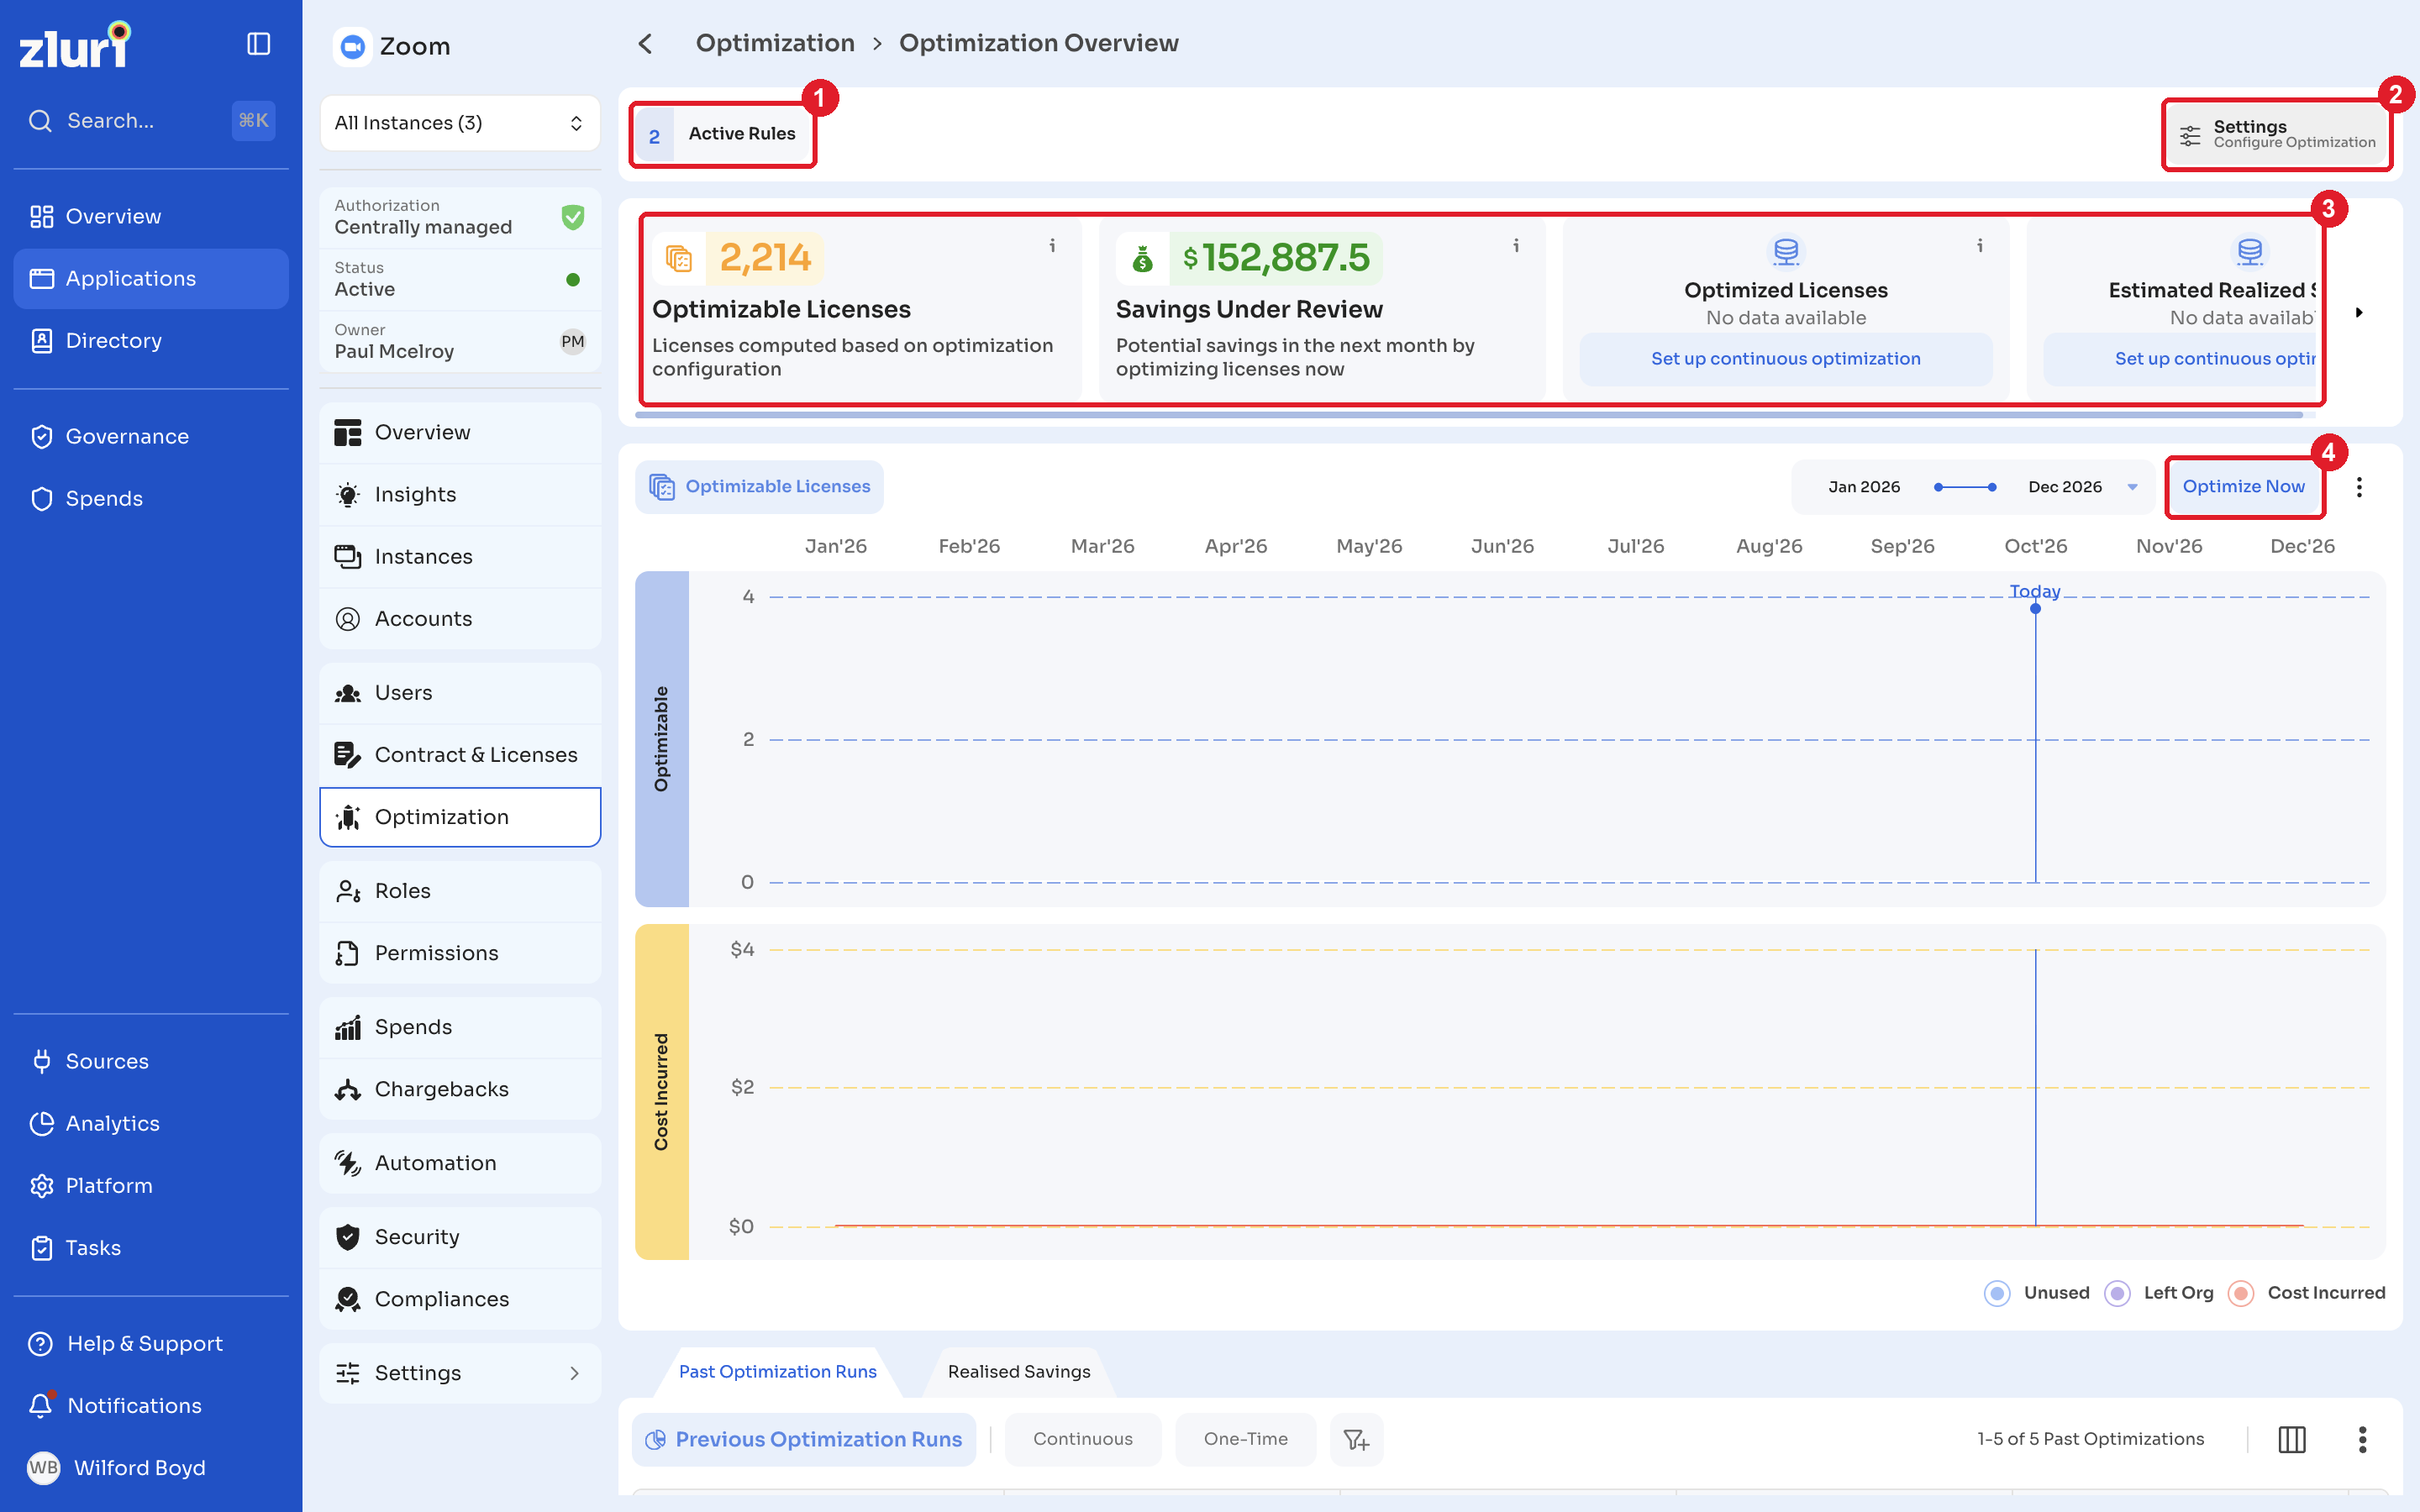Image resolution: width=2420 pixels, height=1512 pixels.
Task: Filter runs by One-Time
Action: tap(1245, 1439)
